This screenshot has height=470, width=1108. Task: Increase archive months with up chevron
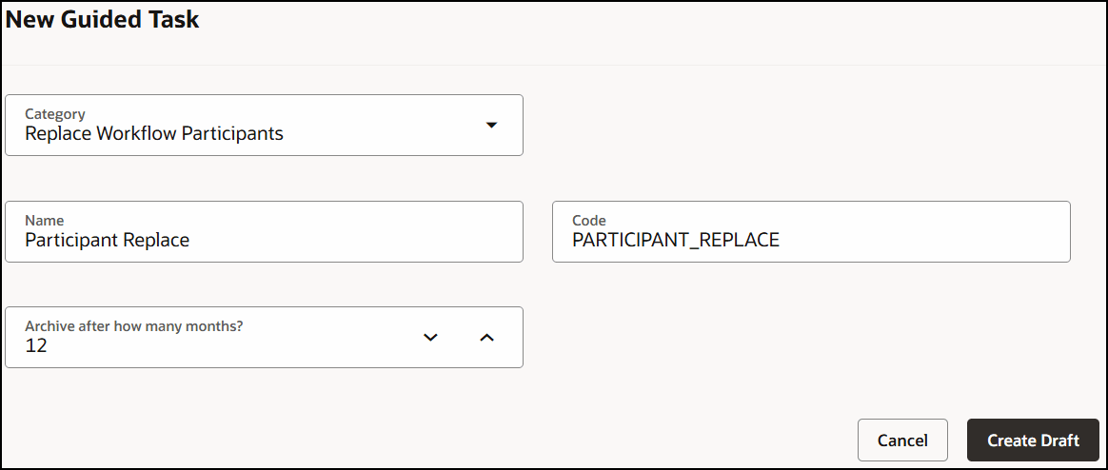click(x=486, y=337)
